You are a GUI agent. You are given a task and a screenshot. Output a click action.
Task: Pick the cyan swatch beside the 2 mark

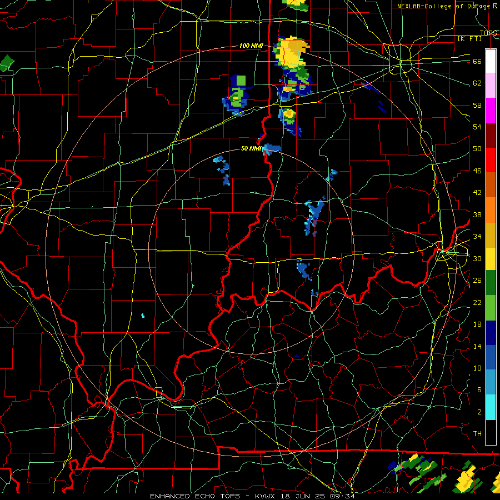(491, 407)
